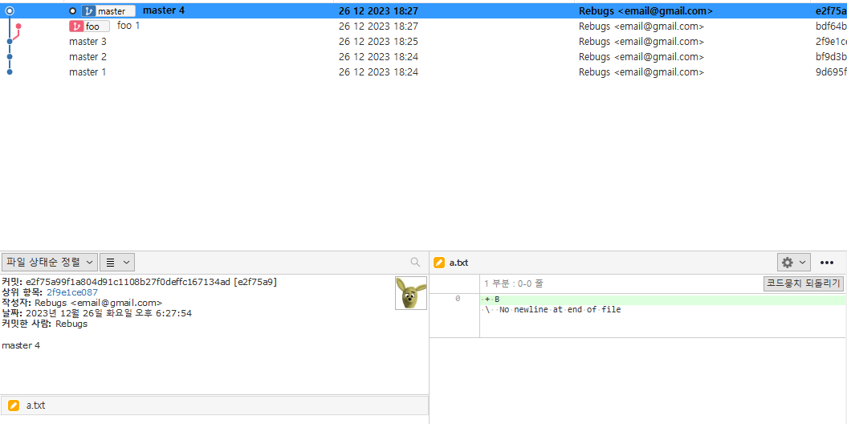Click commit hash bdf64b in foo row
The width and height of the screenshot is (847, 424).
pos(831,26)
